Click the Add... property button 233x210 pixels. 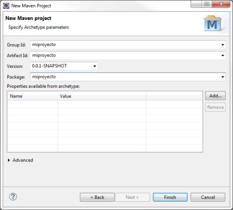pyautogui.click(x=215, y=96)
